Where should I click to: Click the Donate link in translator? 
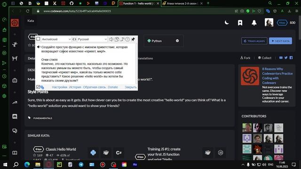pos(113,87)
